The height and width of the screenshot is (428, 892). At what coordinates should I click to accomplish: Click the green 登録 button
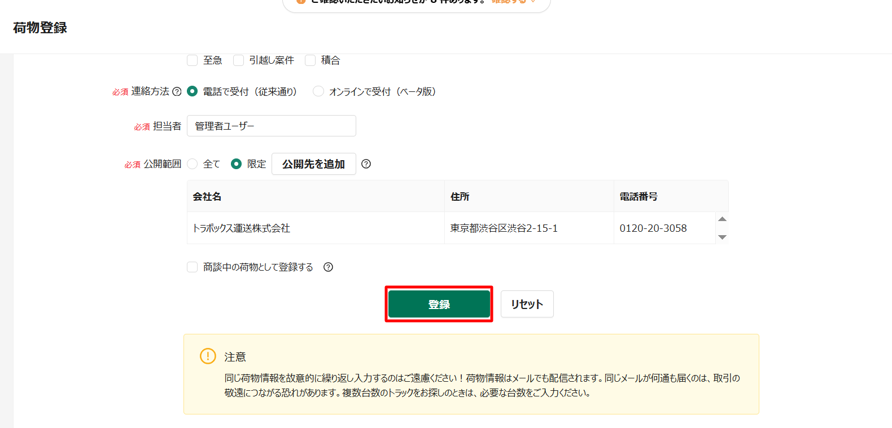[439, 304]
